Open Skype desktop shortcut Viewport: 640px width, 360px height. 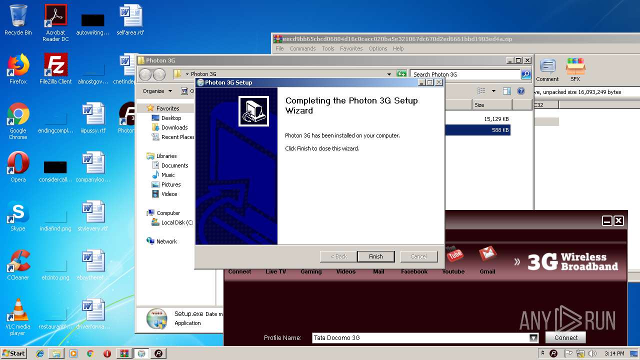tap(18, 216)
